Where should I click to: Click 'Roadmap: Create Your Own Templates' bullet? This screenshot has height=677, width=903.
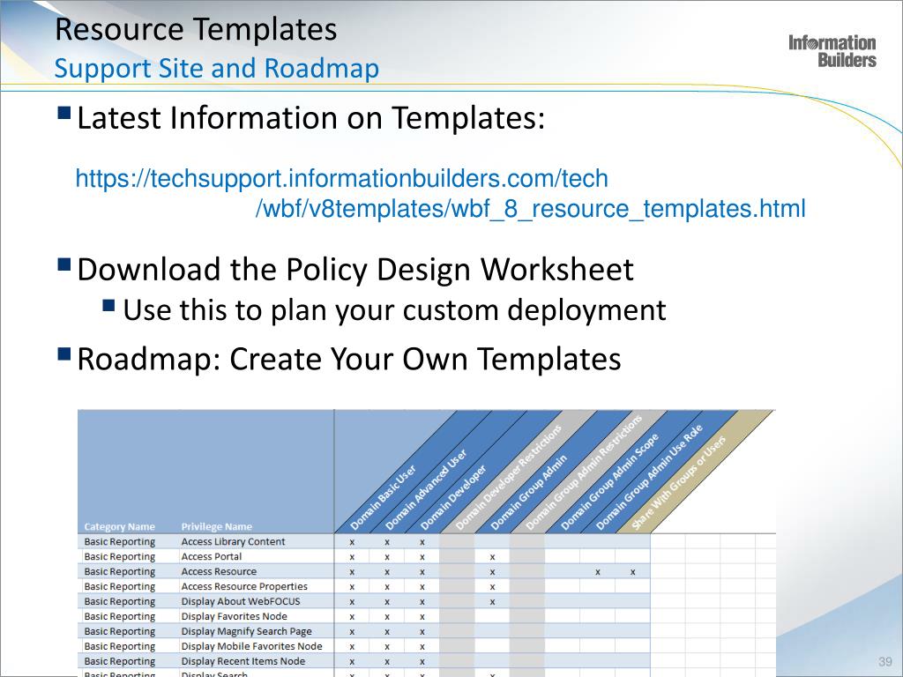(349, 360)
